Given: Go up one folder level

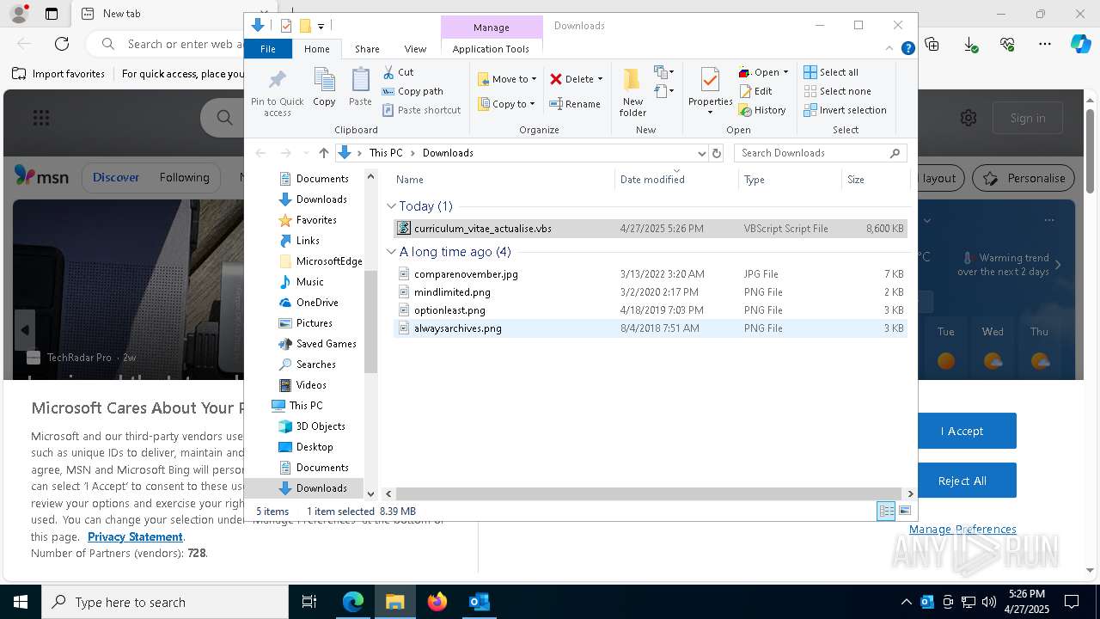Looking at the screenshot, I should tap(323, 153).
